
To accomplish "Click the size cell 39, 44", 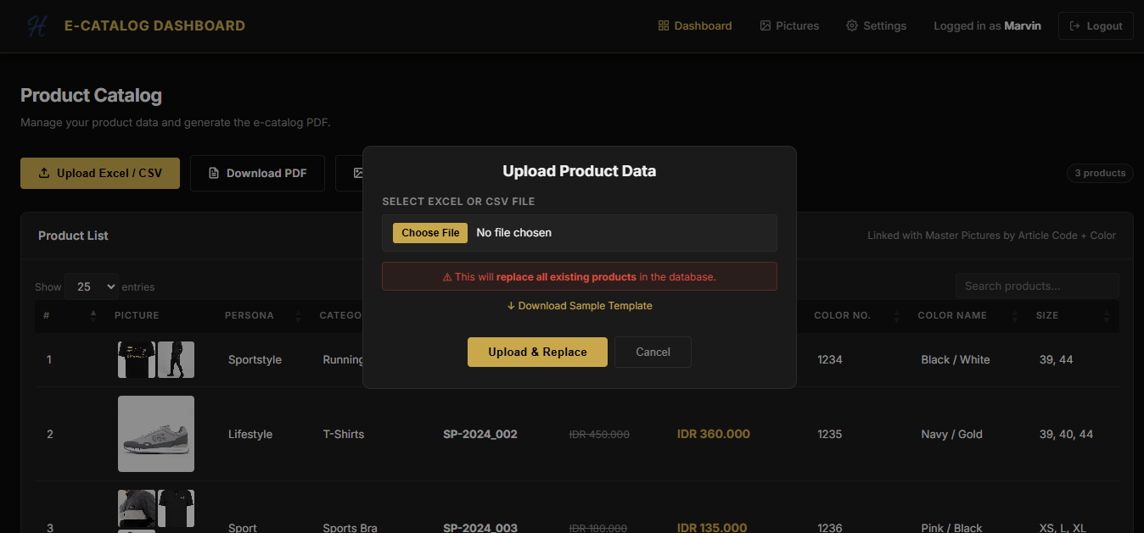I will [1057, 360].
